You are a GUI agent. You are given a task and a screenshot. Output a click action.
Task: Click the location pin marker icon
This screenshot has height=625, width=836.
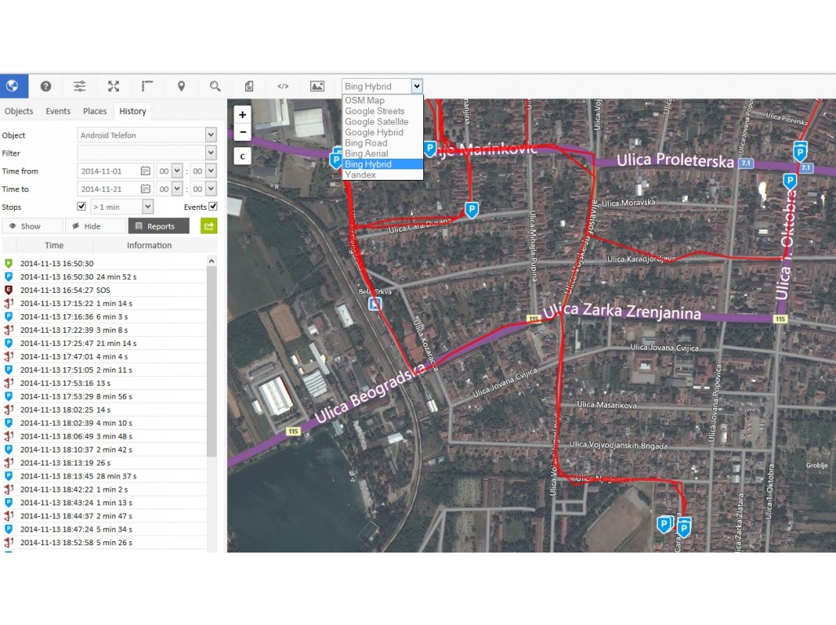(x=182, y=85)
